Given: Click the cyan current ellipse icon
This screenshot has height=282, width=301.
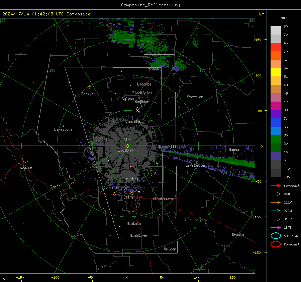Looking at the screenshot, I should click(x=276, y=236).
